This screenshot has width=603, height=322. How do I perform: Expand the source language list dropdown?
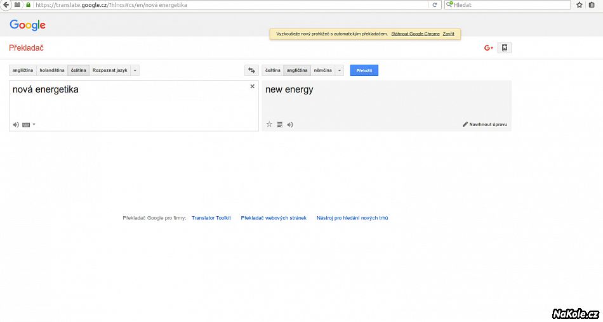pyautogui.click(x=135, y=70)
